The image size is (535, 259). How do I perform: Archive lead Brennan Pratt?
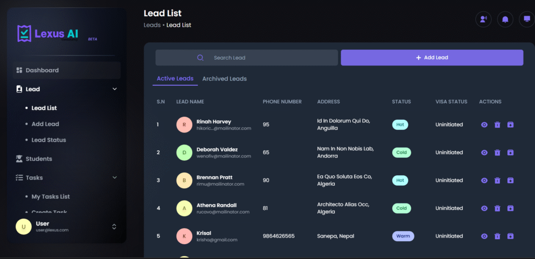(510, 181)
